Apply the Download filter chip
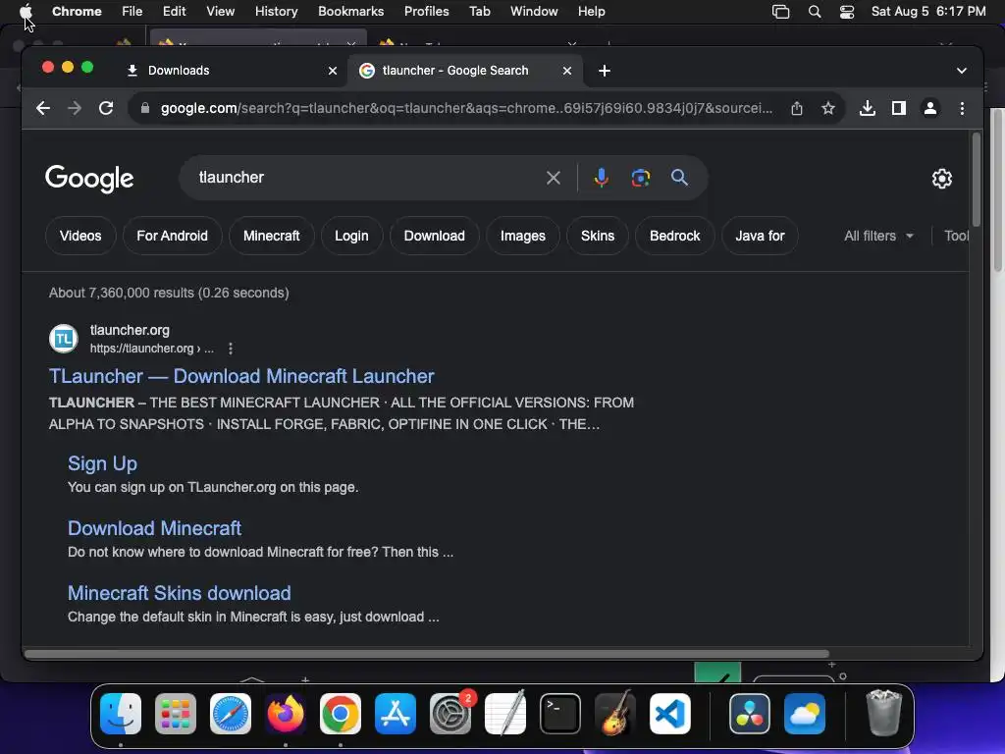This screenshot has width=1005, height=754. pos(435,236)
